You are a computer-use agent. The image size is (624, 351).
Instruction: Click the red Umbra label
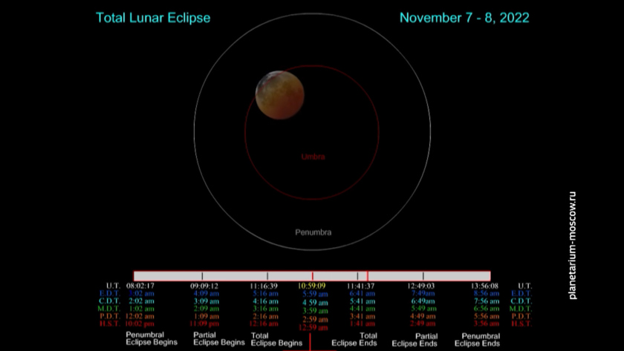pyautogui.click(x=313, y=157)
